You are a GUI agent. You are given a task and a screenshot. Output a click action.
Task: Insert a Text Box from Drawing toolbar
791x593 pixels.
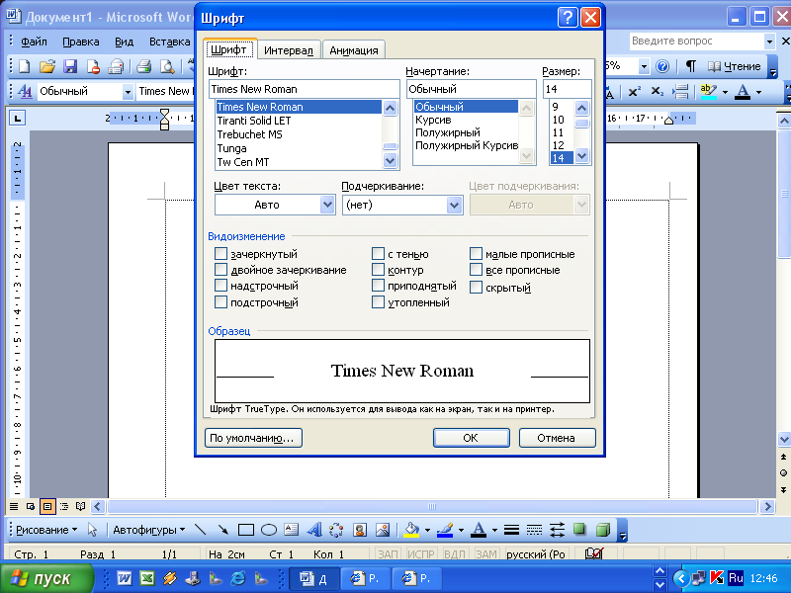click(x=291, y=530)
